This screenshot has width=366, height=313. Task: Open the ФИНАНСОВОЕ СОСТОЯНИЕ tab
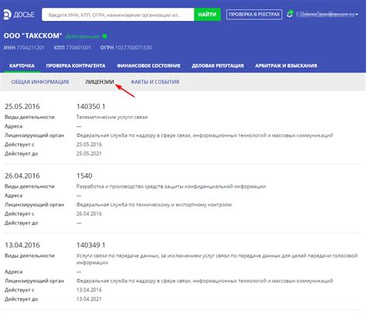pyautogui.click(x=148, y=66)
